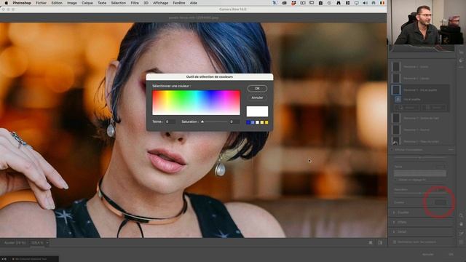Click the volume icon in menu bar
The width and height of the screenshot is (466, 262).
point(366,3)
